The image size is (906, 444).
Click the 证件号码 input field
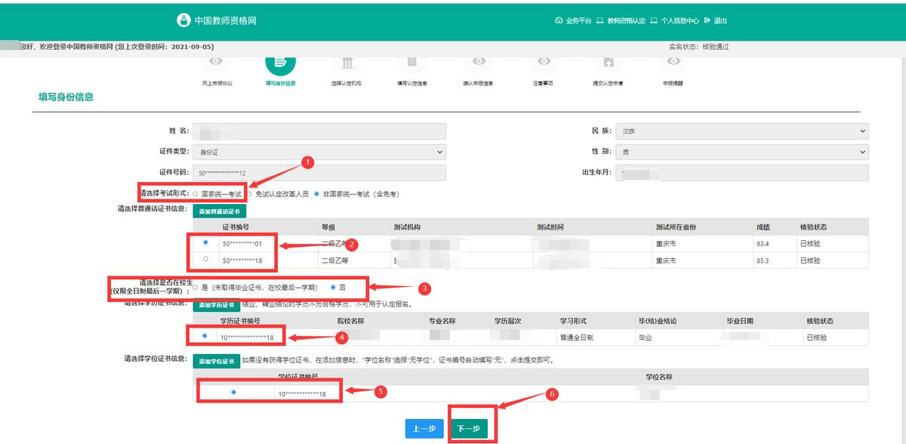(319, 173)
